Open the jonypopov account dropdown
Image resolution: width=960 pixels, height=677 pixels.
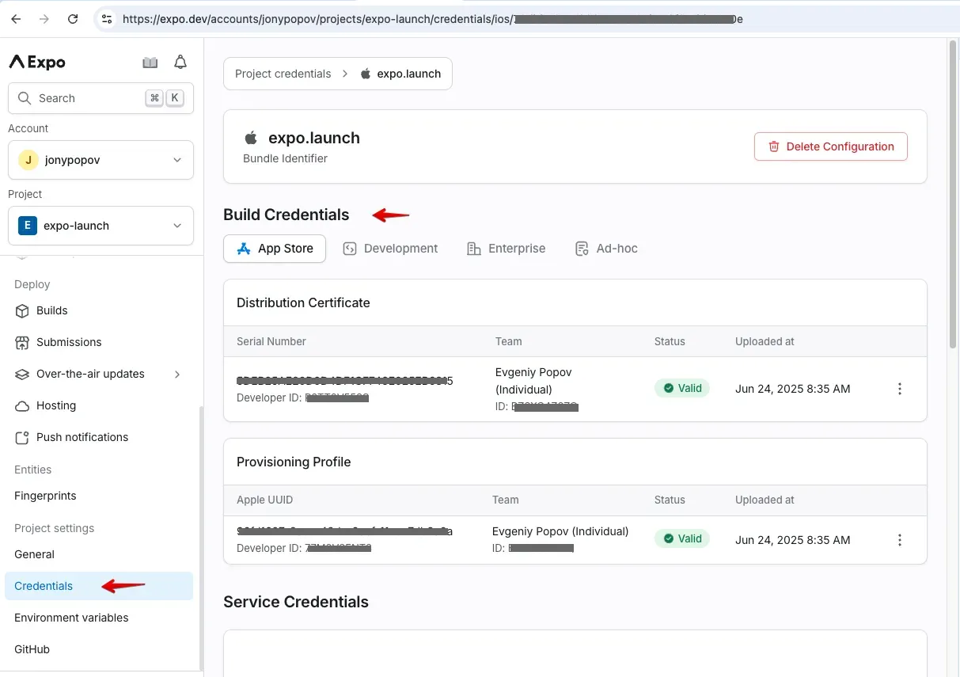coord(101,160)
